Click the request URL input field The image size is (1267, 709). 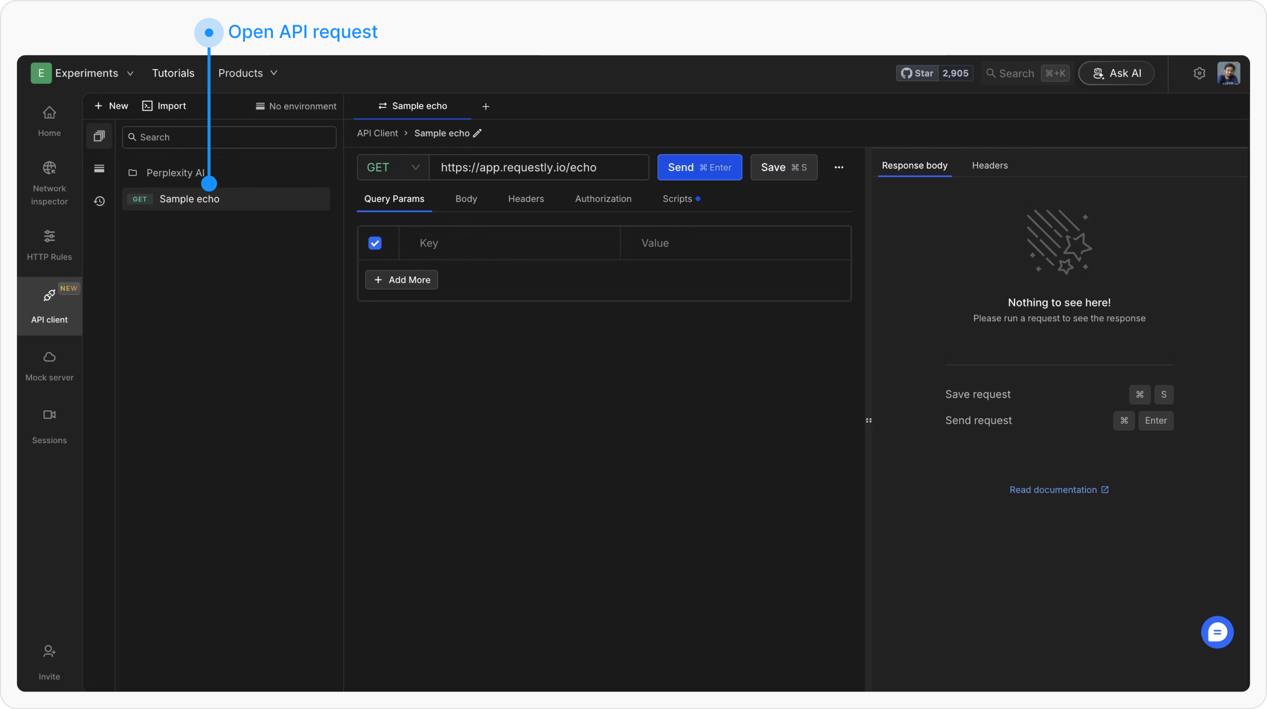click(538, 167)
